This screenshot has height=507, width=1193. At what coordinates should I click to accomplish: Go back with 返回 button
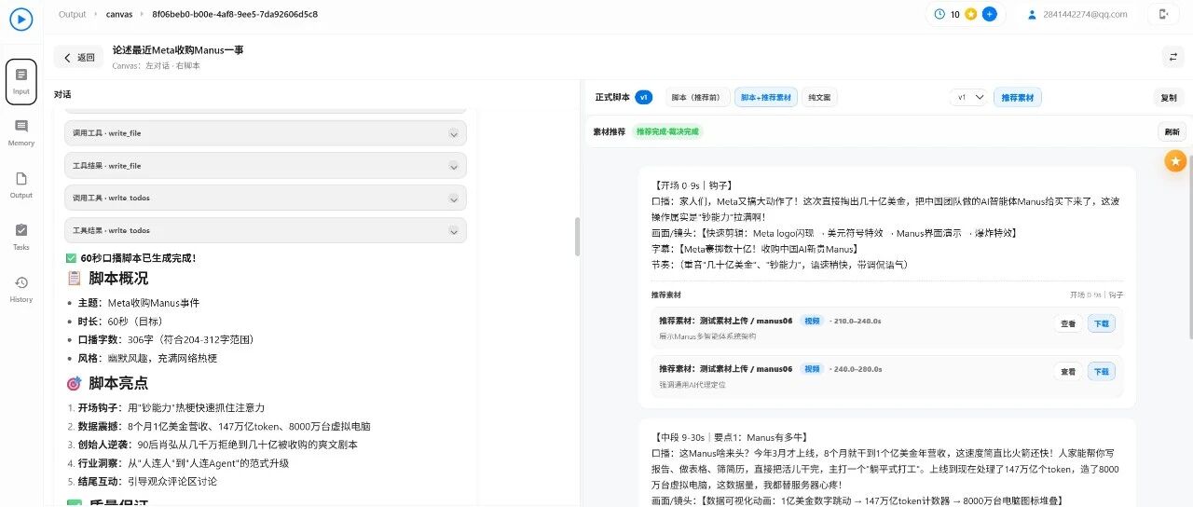tap(78, 57)
